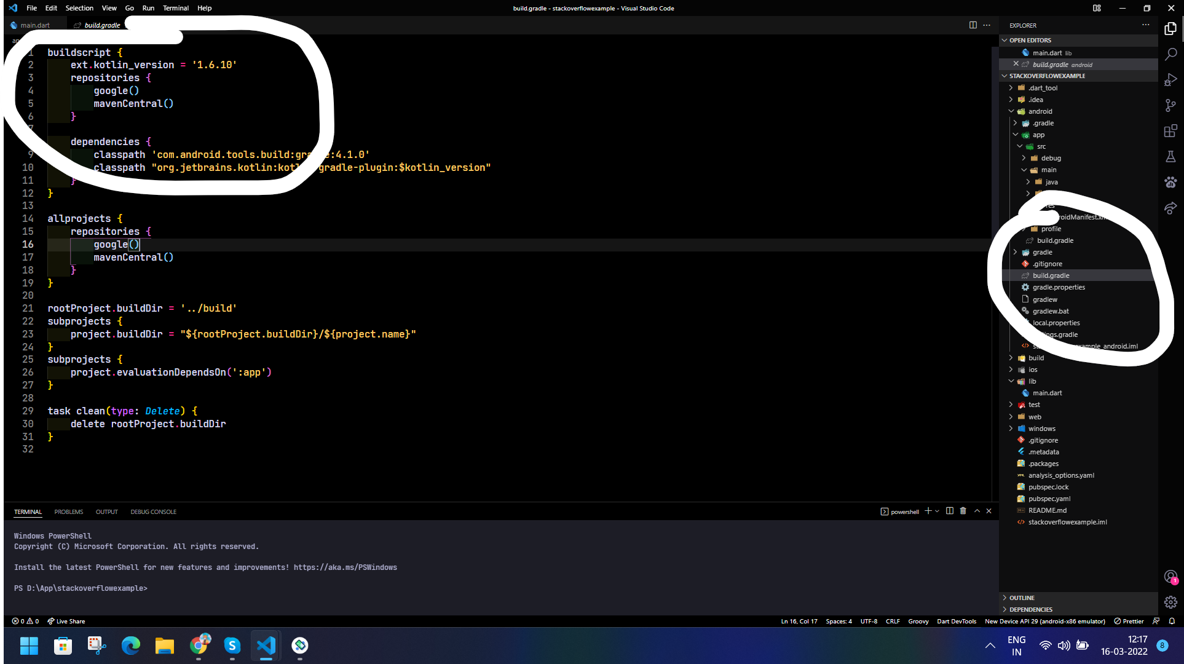Open the Search view in activity bar

coord(1170,54)
